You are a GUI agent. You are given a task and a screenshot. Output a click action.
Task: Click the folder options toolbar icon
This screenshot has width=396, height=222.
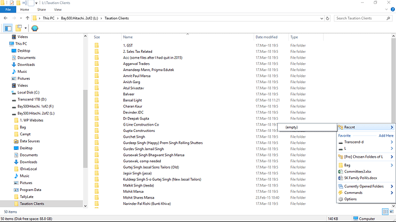tap(19, 28)
